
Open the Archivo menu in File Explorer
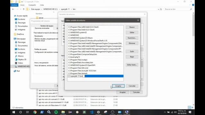point(14,5)
